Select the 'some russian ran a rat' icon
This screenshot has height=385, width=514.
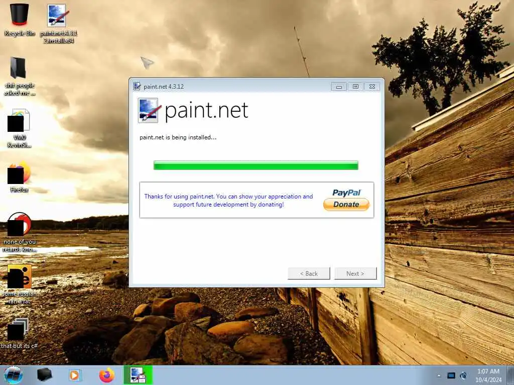click(20, 284)
